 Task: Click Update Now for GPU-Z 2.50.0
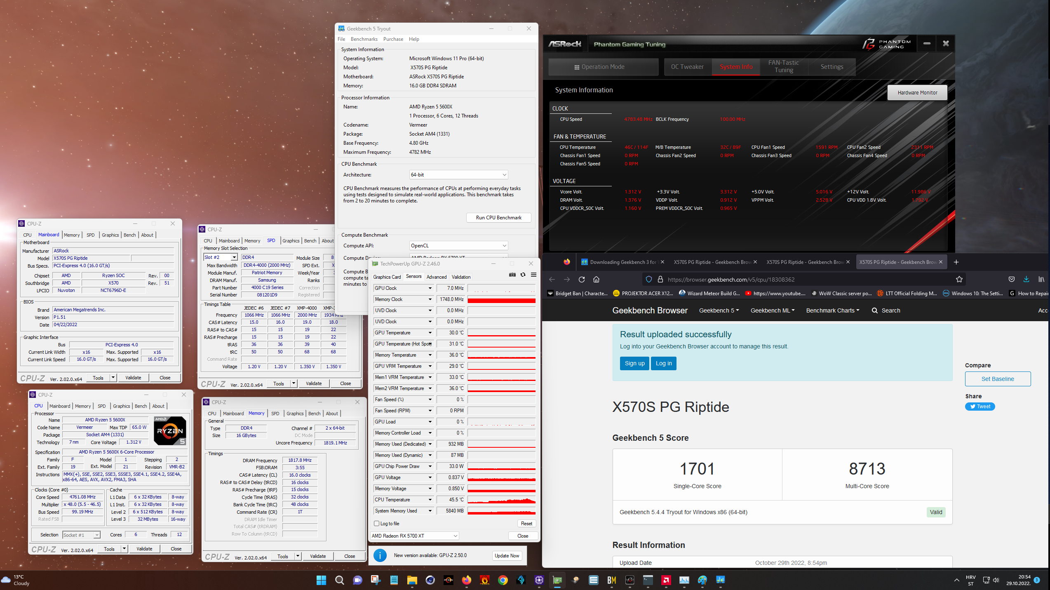[x=507, y=556]
